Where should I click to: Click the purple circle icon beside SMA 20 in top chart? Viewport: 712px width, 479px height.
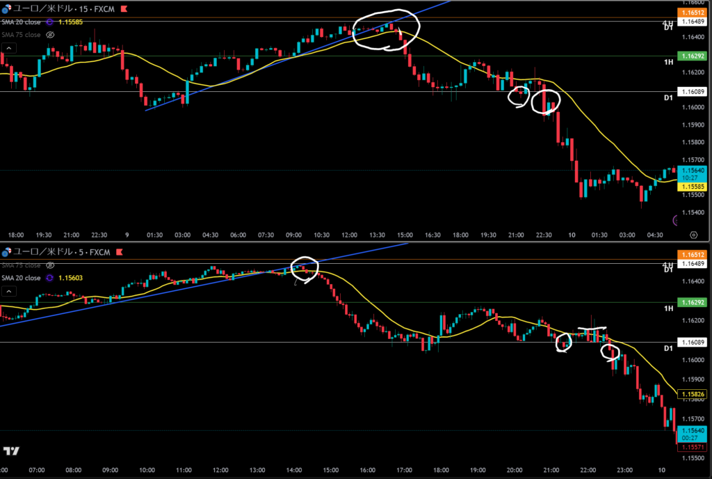pos(50,22)
